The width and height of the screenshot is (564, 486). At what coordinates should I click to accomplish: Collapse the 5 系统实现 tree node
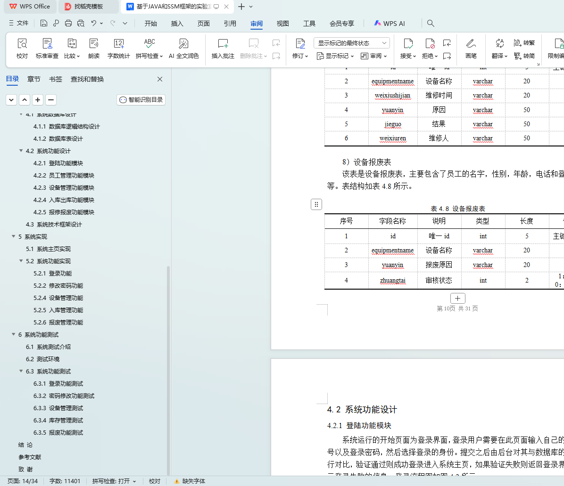click(13, 236)
